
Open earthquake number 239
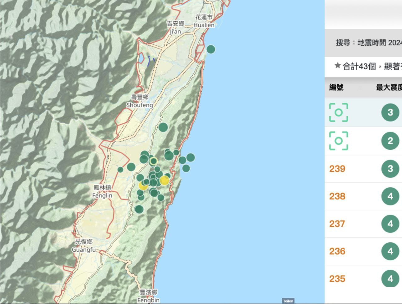pos(337,169)
